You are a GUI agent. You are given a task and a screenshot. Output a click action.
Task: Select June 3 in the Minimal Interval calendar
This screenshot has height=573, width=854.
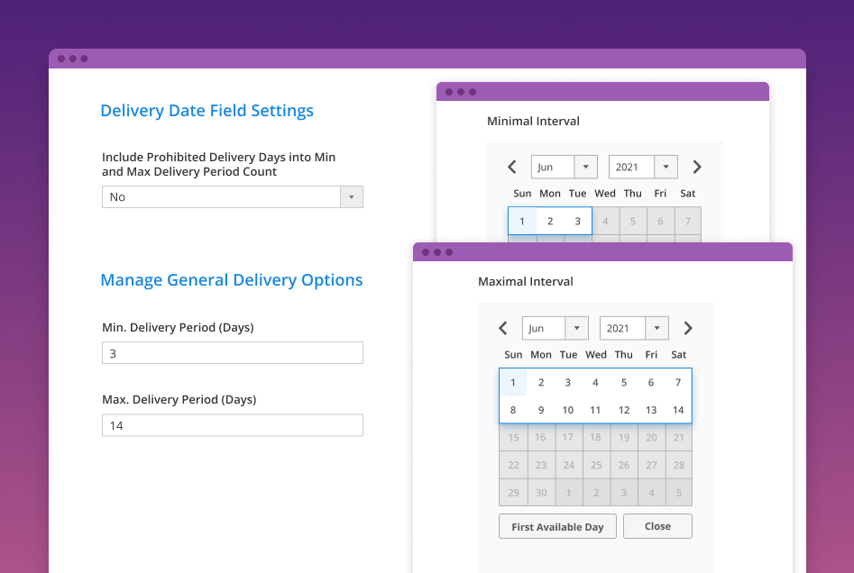pos(577,221)
